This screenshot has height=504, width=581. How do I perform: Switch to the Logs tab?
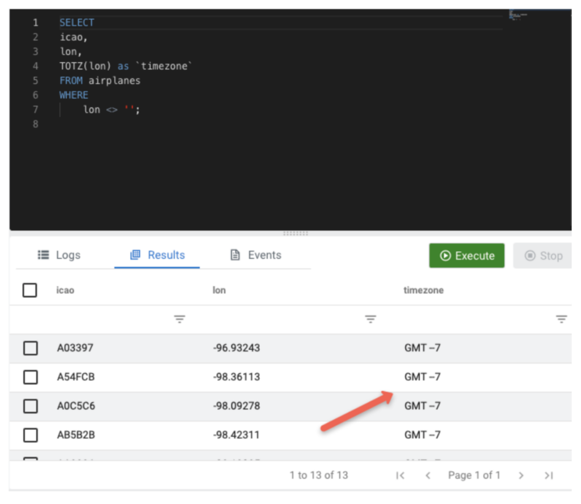[x=59, y=255]
